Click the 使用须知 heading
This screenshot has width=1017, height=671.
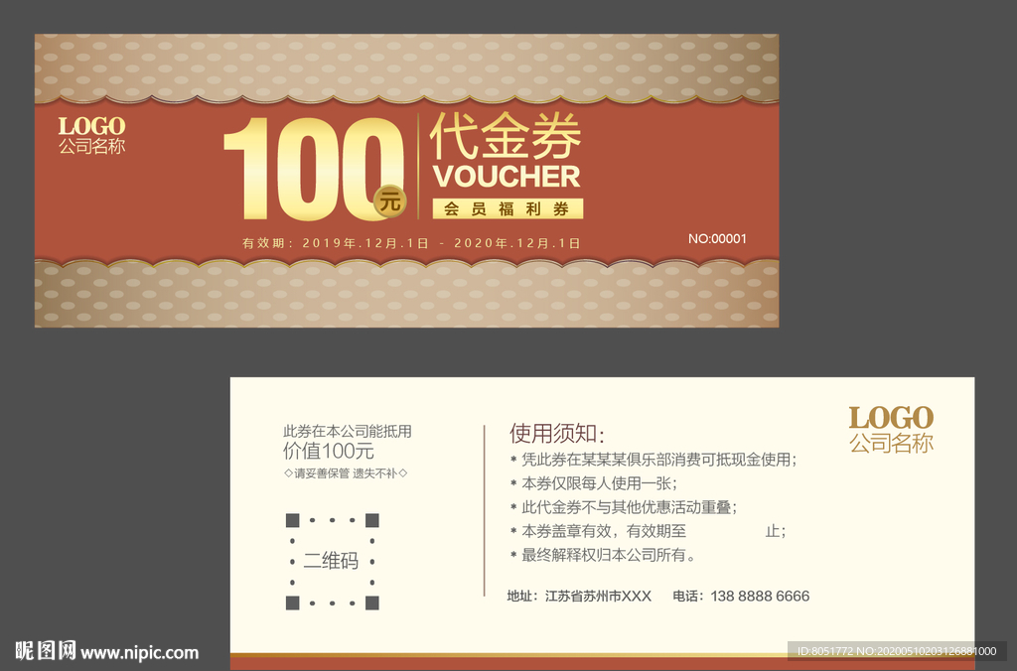556,433
